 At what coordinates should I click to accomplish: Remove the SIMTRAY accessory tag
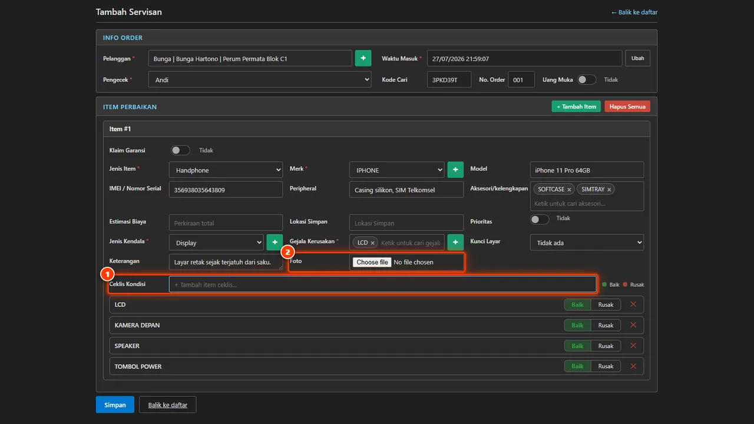click(609, 190)
